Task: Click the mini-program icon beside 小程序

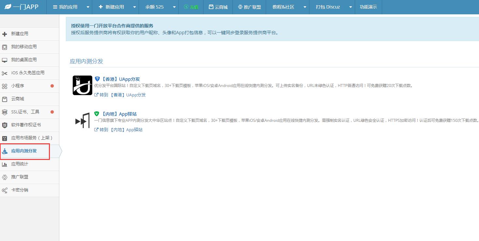Action: 5,86
